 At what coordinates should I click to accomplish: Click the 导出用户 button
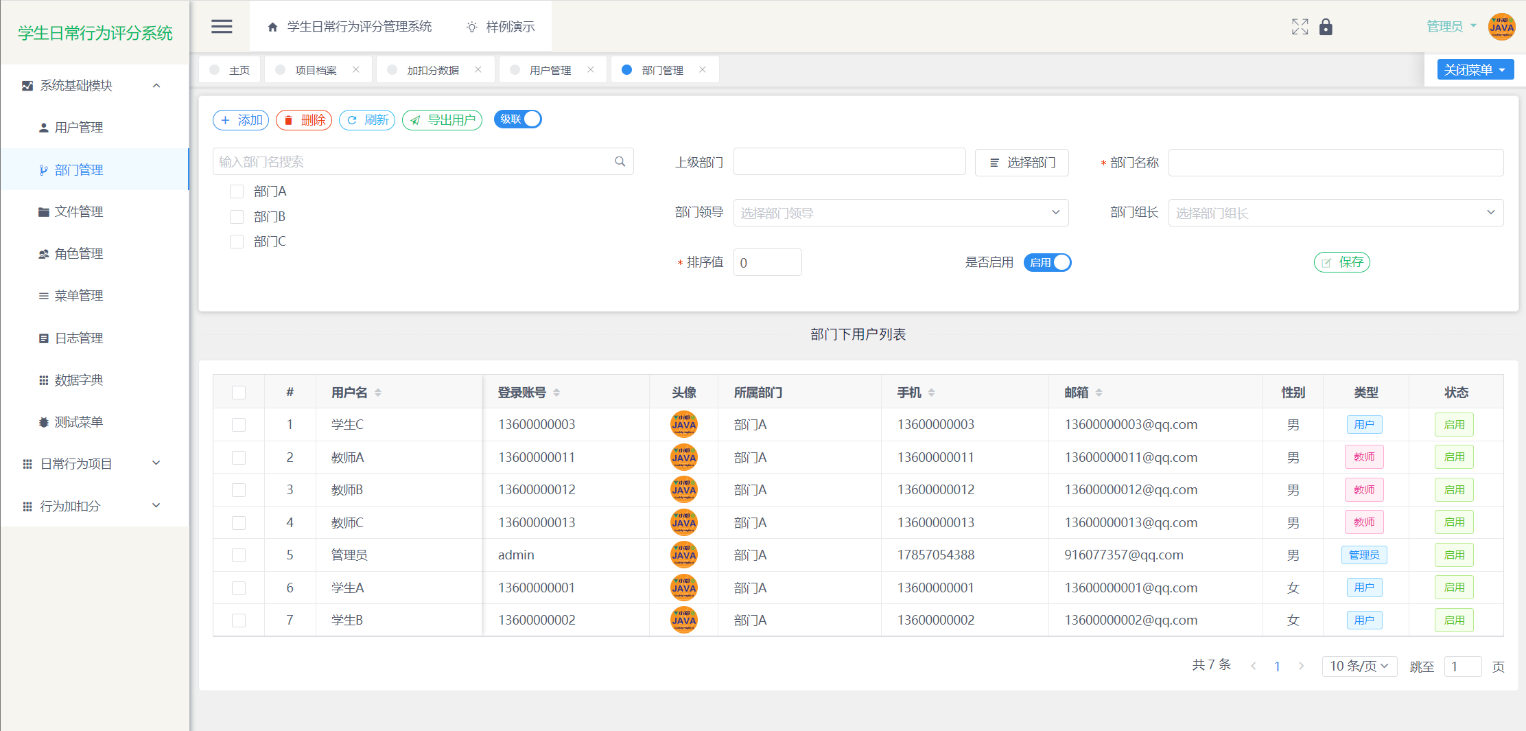pos(442,120)
